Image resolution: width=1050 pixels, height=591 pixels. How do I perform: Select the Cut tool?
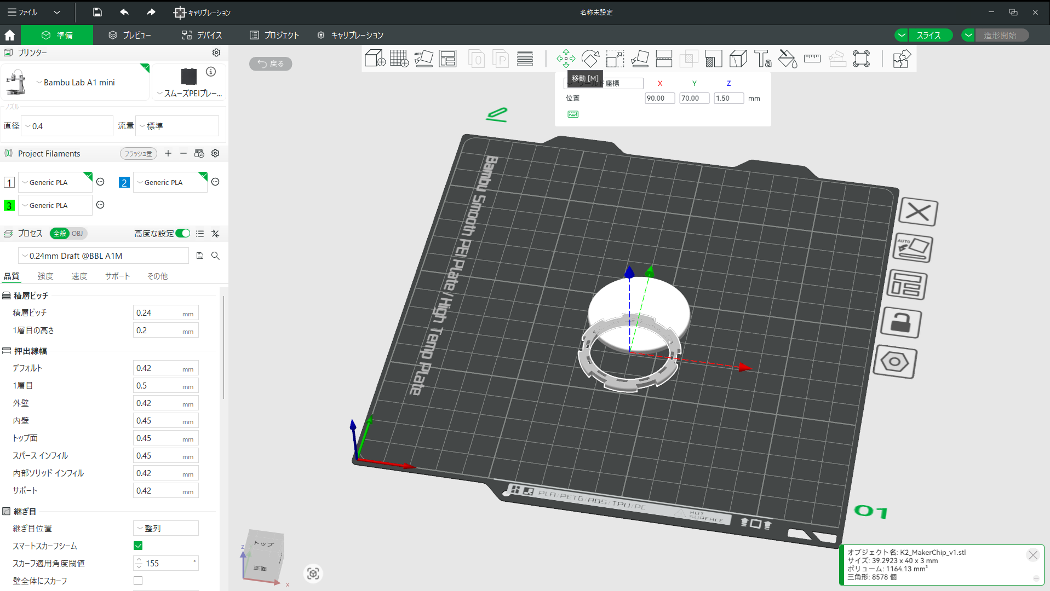click(x=664, y=59)
